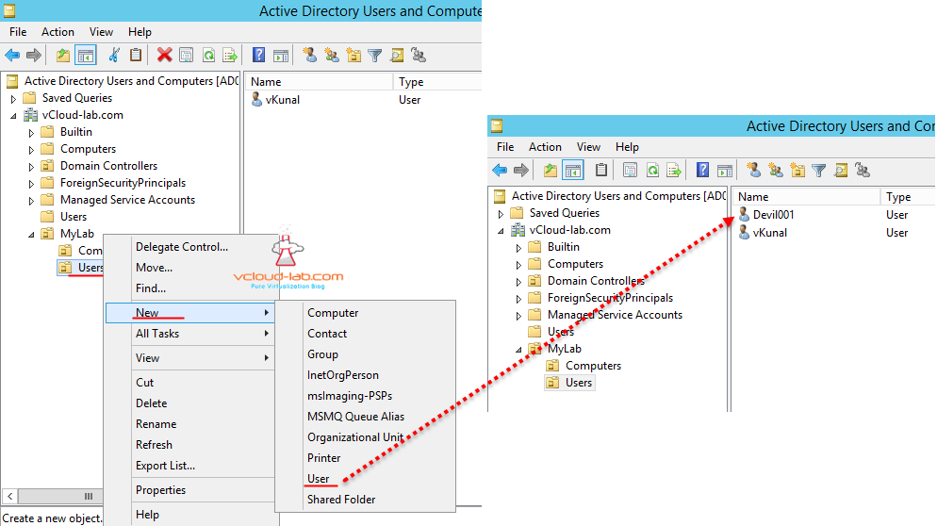
Task: Click Export List icon in left window toolbar
Action: [x=230, y=56]
